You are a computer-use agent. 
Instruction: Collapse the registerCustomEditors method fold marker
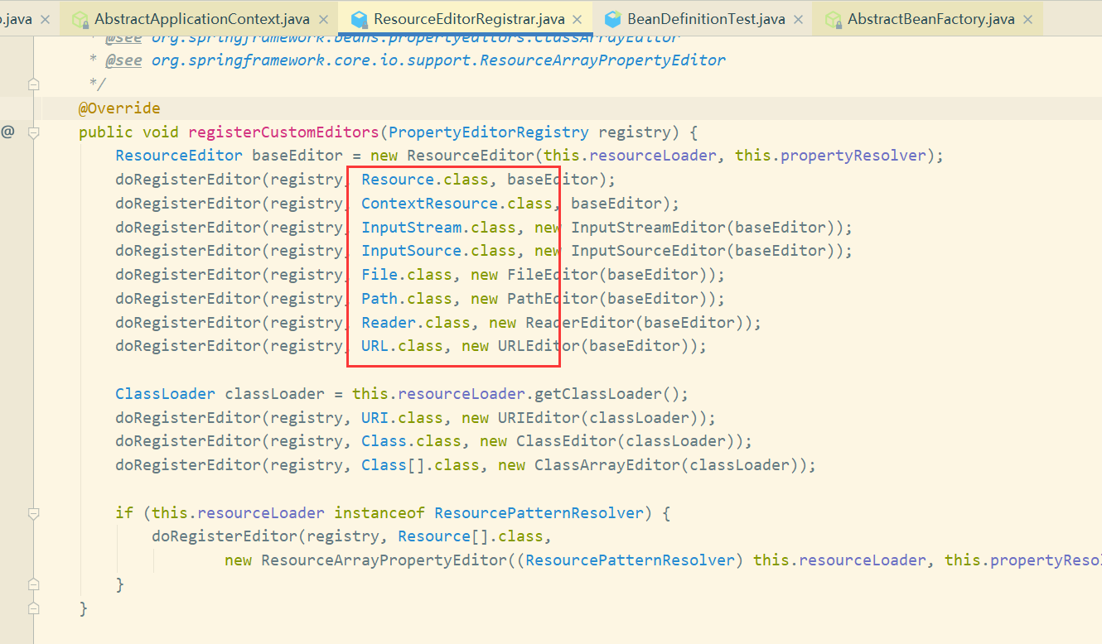pos(33,132)
